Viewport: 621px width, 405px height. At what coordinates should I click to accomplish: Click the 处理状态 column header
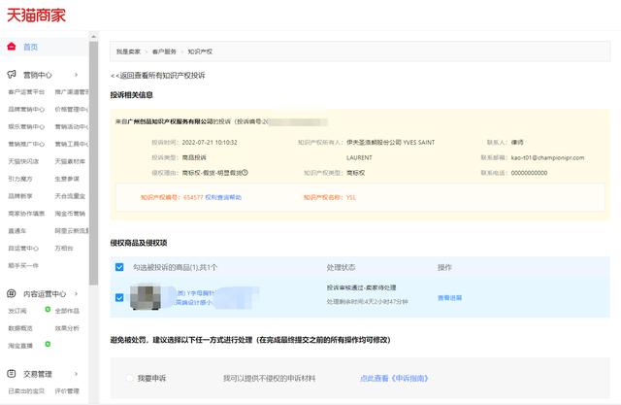click(341, 267)
